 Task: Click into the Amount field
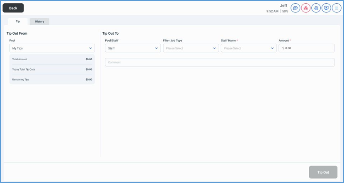(x=309, y=48)
